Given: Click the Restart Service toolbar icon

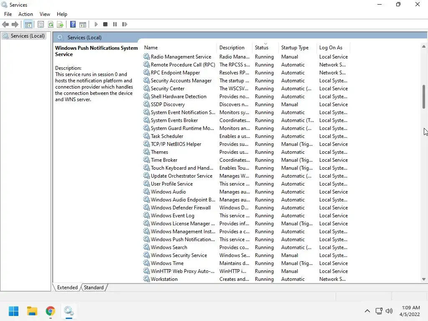Looking at the screenshot, I should 125,24.
